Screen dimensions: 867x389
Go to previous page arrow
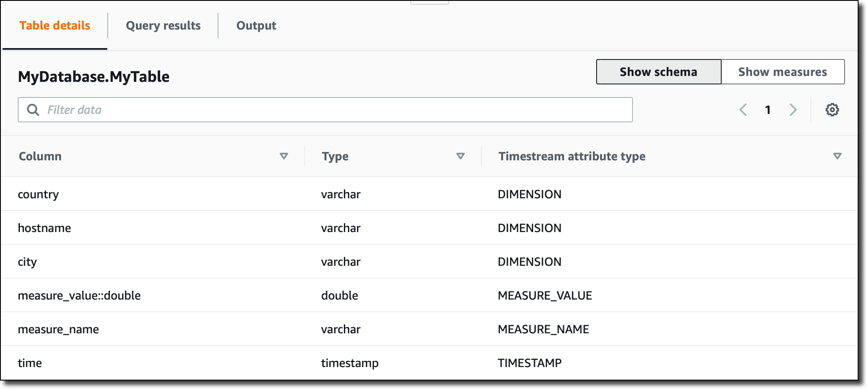(743, 110)
